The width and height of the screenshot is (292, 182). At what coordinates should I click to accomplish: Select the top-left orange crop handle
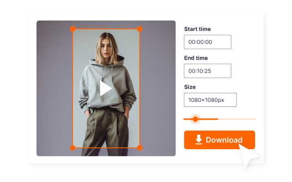click(x=73, y=29)
